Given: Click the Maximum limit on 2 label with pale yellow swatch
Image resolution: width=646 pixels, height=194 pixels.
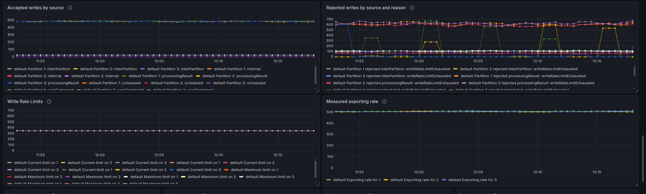Looking at the screenshot, I should point(212,177).
